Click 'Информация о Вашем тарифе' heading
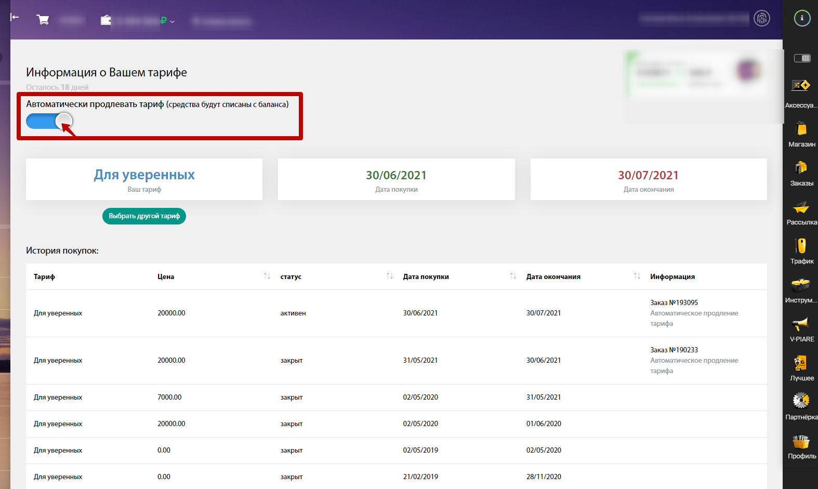The width and height of the screenshot is (818, 489). [x=107, y=72]
